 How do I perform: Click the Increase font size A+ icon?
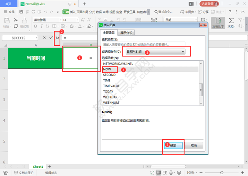pos(83,20)
